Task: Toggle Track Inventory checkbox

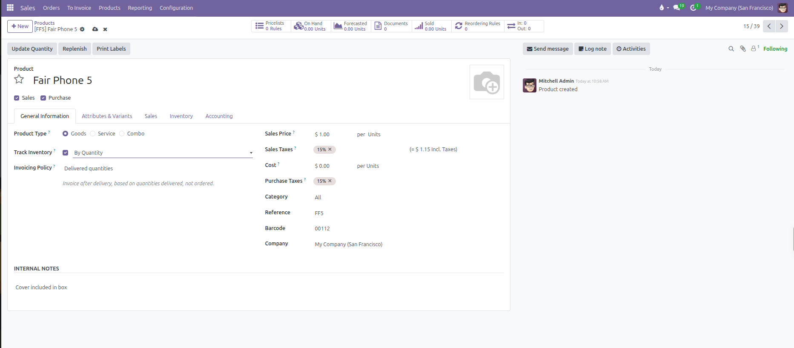Action: [x=65, y=152]
